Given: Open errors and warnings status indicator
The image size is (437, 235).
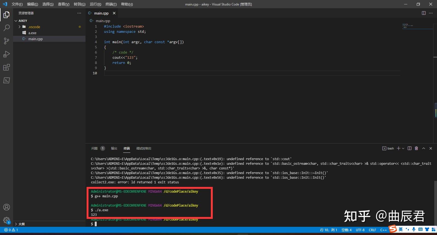Looking at the screenshot, I should (11, 230).
